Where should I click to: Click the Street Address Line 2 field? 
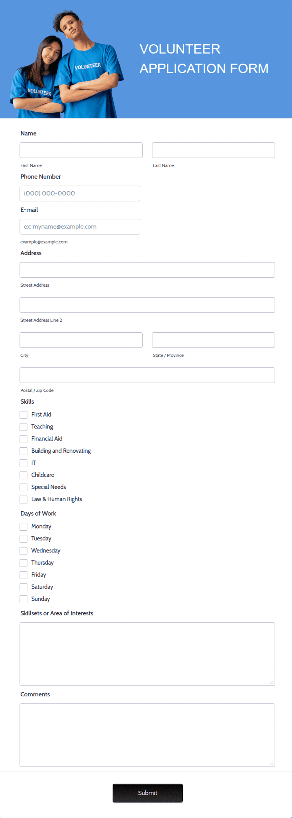point(147,305)
